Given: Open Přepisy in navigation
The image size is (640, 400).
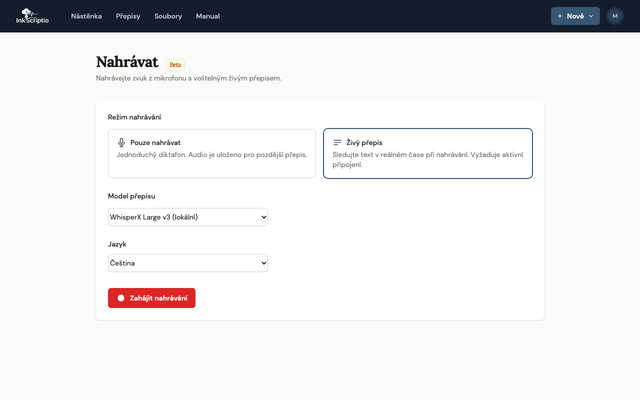Looking at the screenshot, I should pyautogui.click(x=128, y=16).
